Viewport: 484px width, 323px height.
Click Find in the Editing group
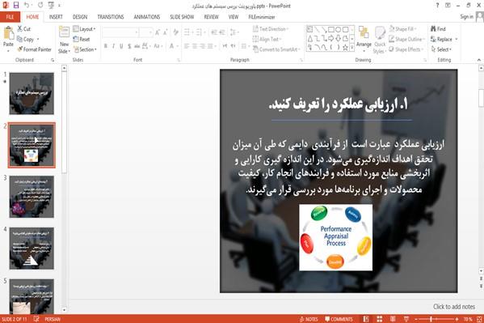(x=438, y=29)
